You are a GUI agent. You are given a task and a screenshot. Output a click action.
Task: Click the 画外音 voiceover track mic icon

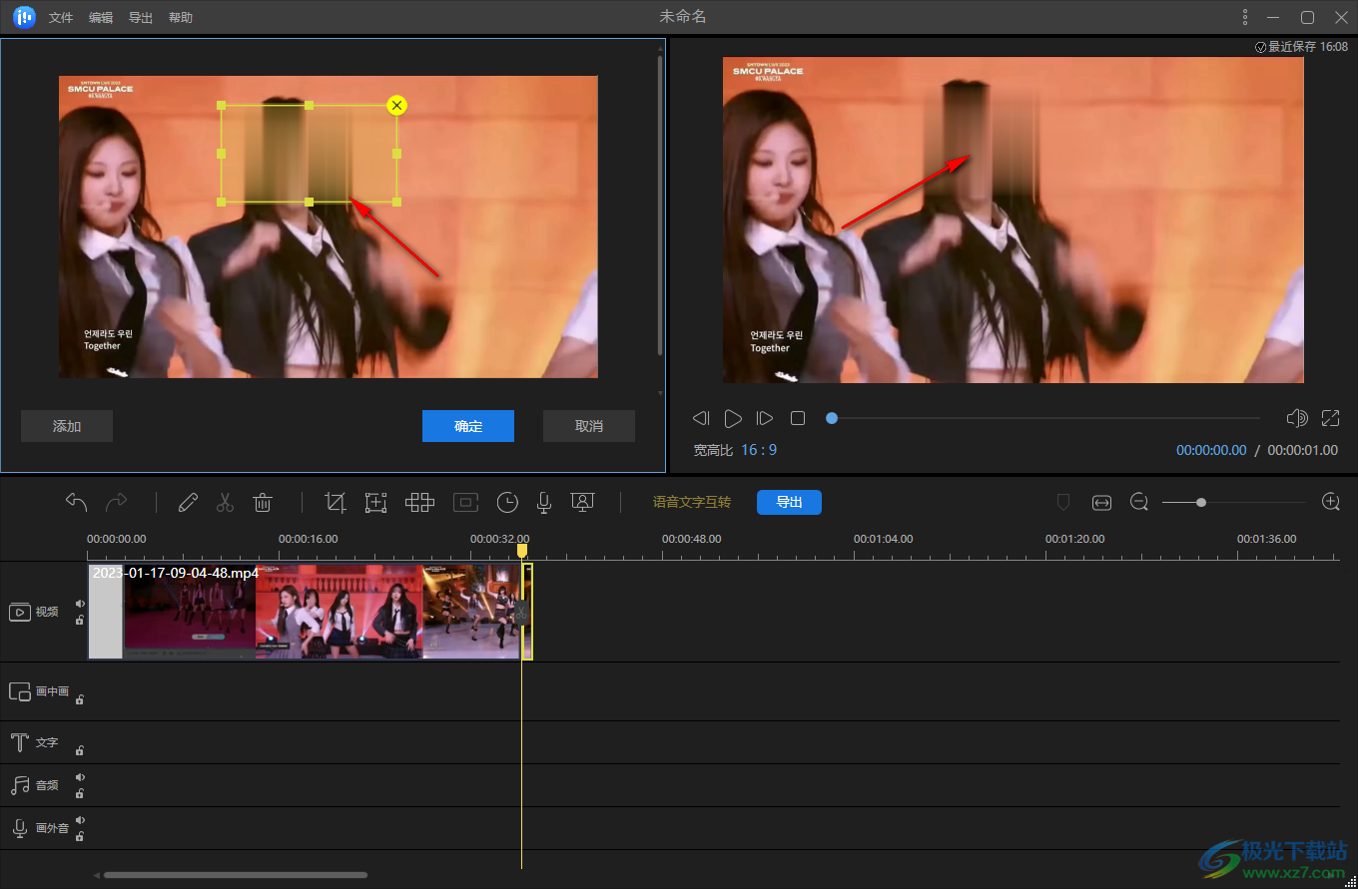click(x=20, y=828)
